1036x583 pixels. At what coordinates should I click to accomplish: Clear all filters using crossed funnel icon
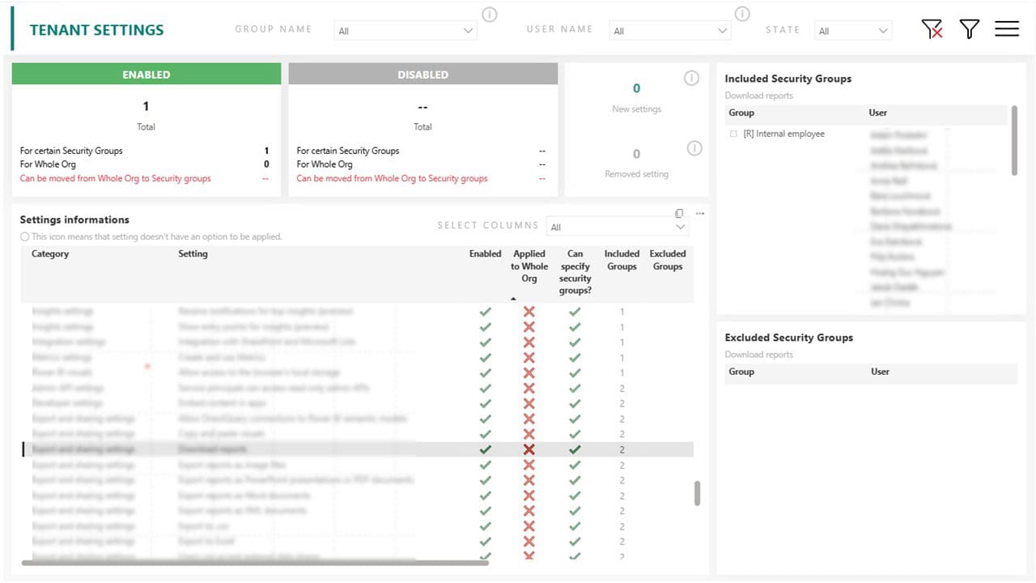932,29
